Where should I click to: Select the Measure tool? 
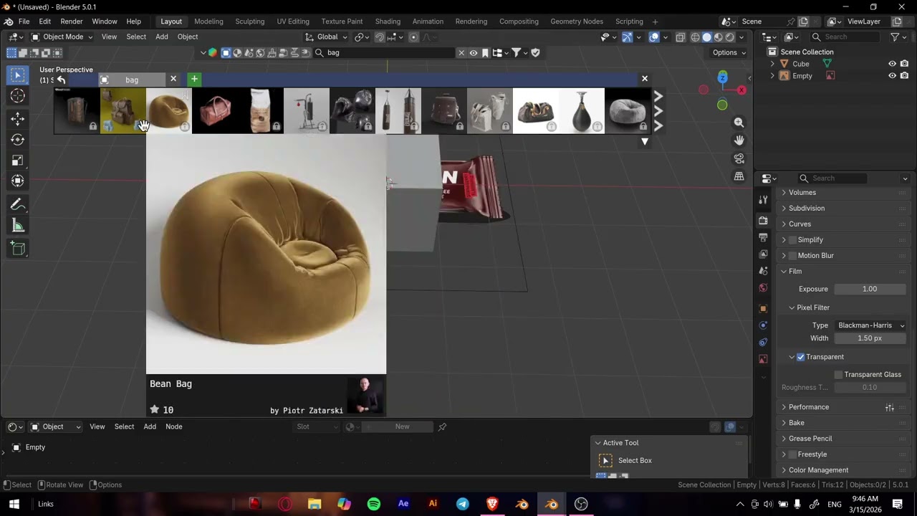coord(18,226)
